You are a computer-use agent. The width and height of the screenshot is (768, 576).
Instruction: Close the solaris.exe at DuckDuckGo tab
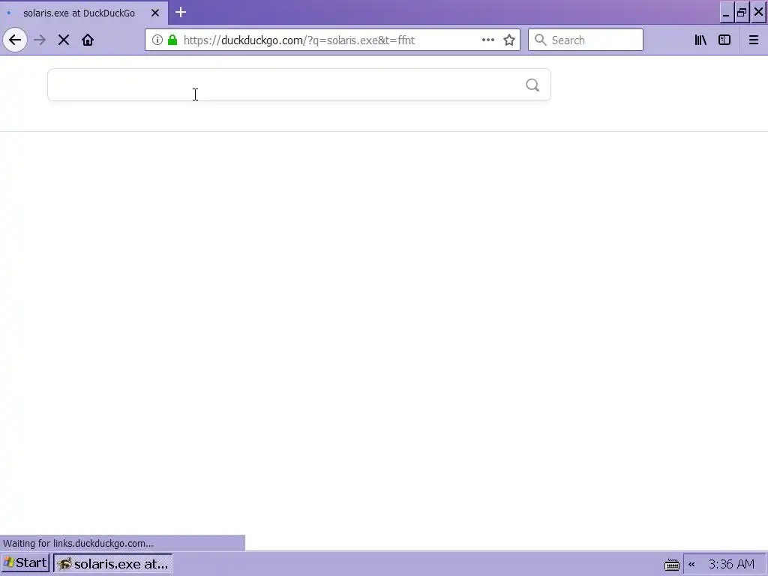tap(154, 13)
